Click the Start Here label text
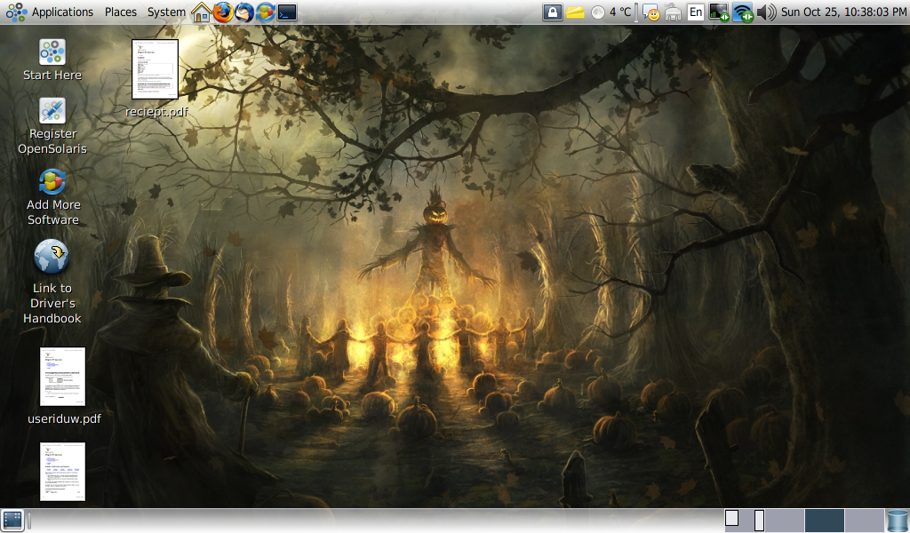 [52, 75]
